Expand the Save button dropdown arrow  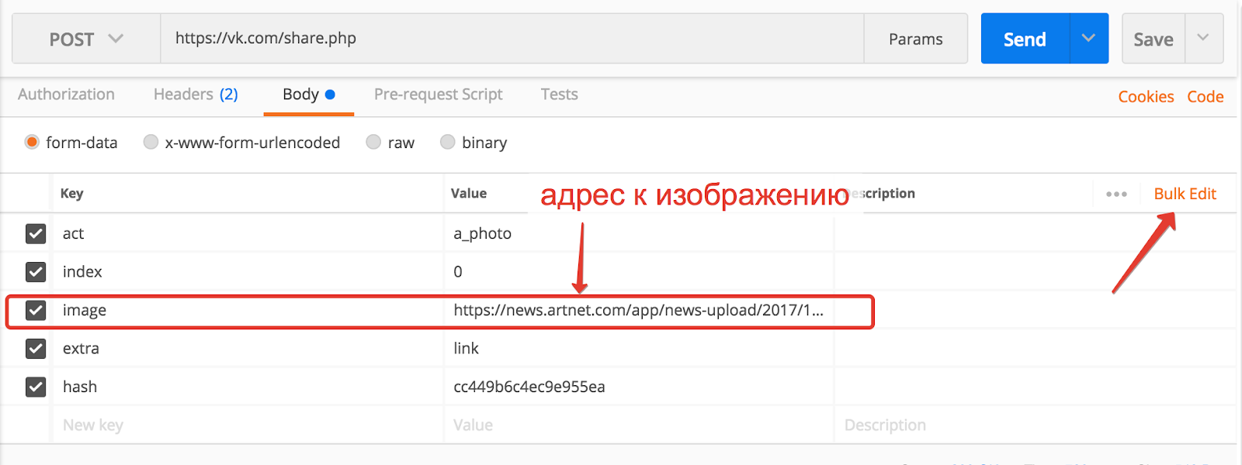[x=1203, y=38]
